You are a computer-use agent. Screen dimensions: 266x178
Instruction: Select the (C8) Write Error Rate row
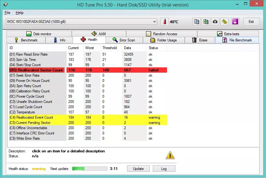(88, 138)
